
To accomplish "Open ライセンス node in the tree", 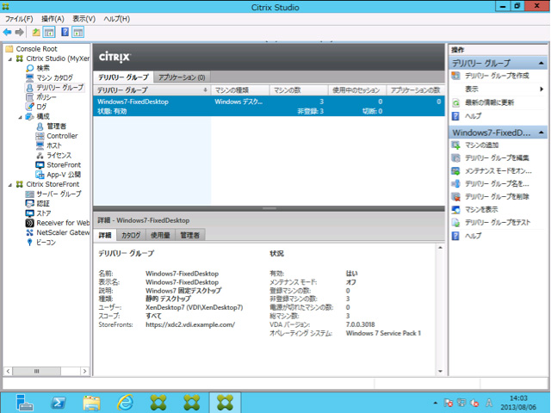I will tap(59, 155).
